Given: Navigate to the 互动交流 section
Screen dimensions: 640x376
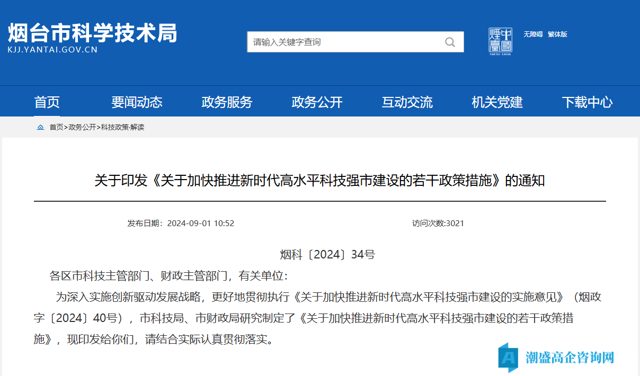Looking at the screenshot, I should tap(407, 102).
